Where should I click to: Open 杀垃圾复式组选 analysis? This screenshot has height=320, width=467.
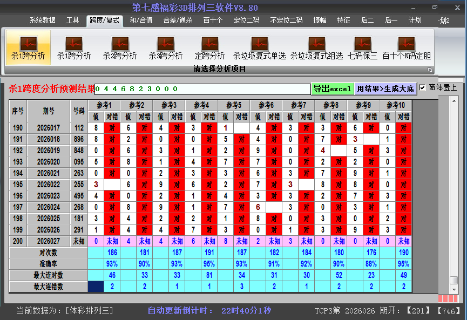pos(316,47)
